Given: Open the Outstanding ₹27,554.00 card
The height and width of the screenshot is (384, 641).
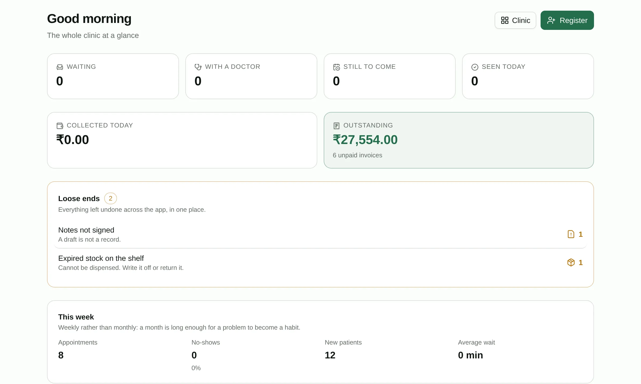Looking at the screenshot, I should coord(459,140).
